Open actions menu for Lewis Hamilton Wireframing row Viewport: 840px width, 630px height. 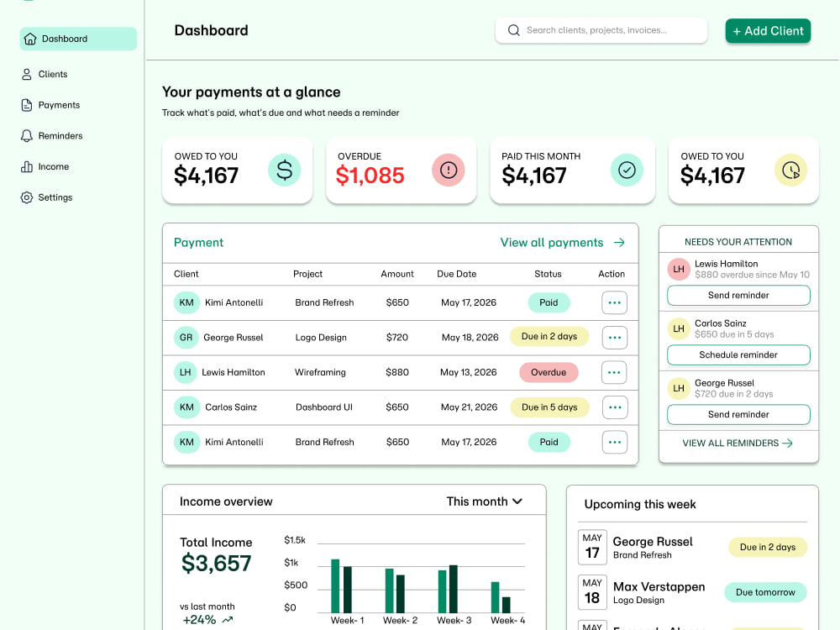[x=615, y=372]
